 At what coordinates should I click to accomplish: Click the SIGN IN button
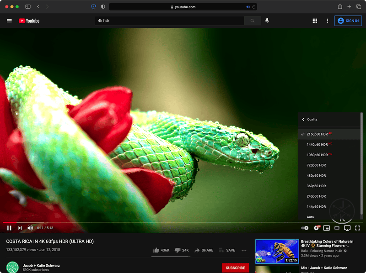pyautogui.click(x=348, y=21)
